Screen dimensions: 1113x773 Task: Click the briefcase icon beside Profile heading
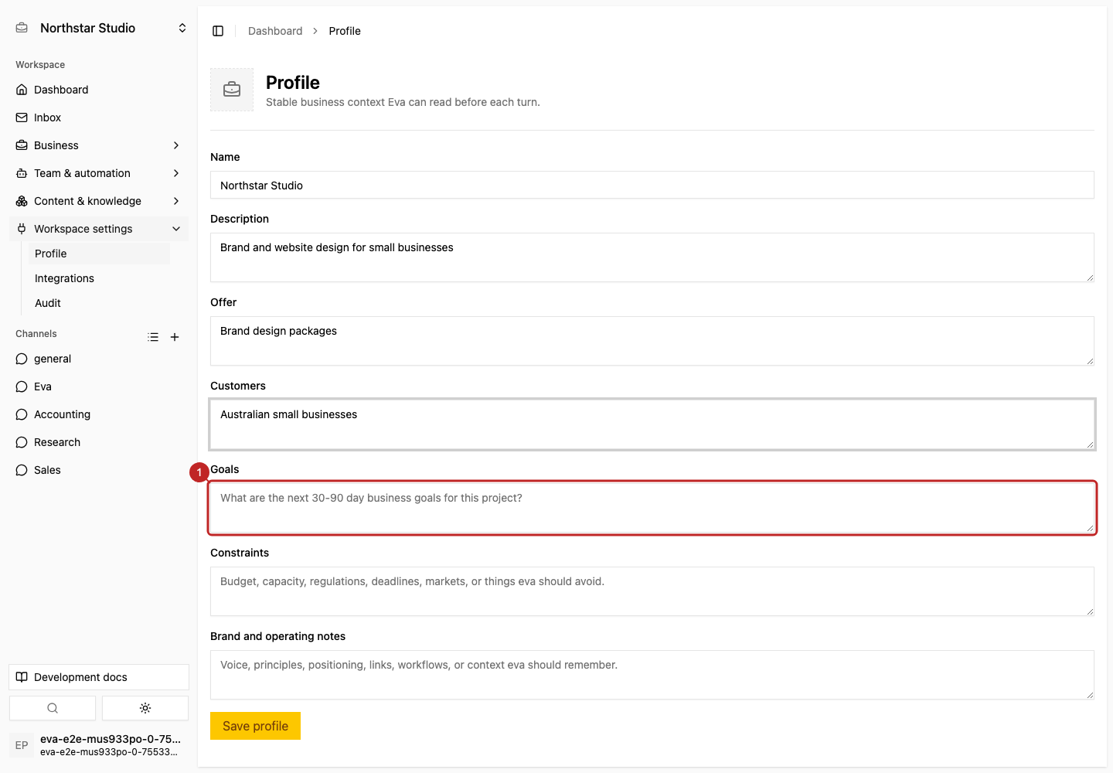[232, 90]
